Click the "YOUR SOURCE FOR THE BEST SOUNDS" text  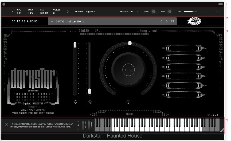point(33,113)
